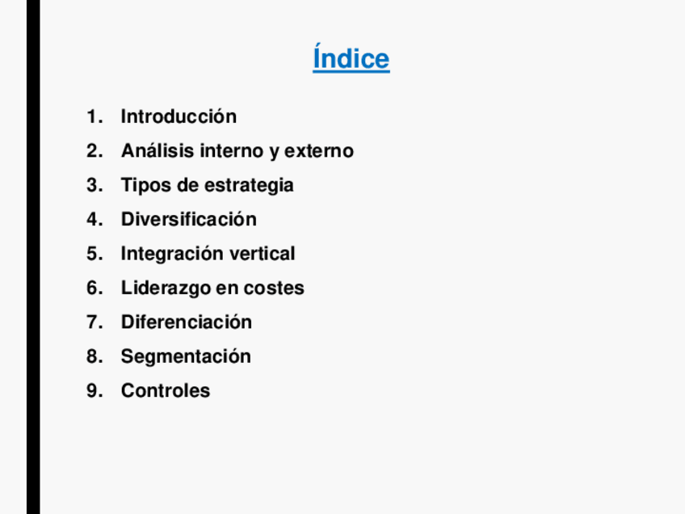Click the black vertical bar on slide edge
The image size is (685, 514).
[x=32, y=257]
